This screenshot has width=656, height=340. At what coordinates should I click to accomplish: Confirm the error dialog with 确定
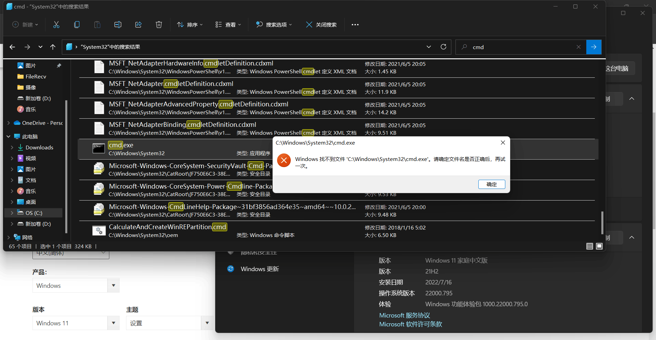492,184
